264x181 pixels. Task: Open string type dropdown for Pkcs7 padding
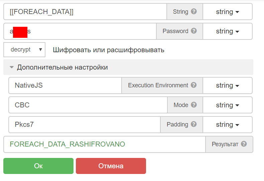tap(227, 124)
